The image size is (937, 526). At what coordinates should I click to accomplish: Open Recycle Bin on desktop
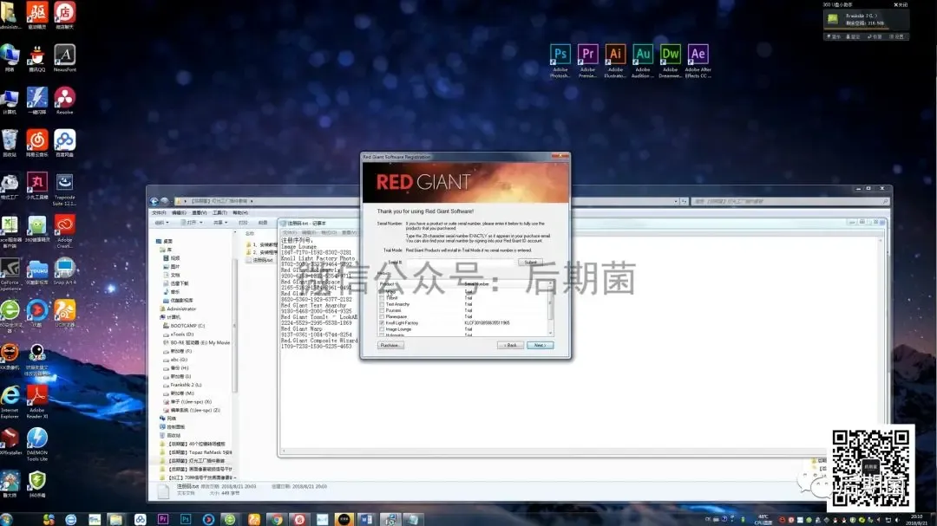pos(10,143)
